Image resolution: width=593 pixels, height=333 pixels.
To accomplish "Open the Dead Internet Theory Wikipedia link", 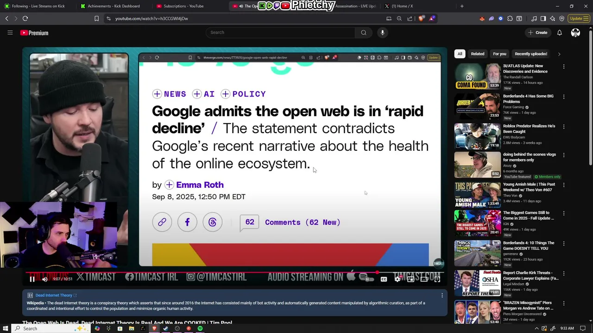I will pos(56,295).
